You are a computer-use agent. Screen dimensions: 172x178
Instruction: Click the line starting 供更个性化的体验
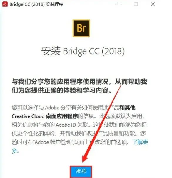coord(79,133)
